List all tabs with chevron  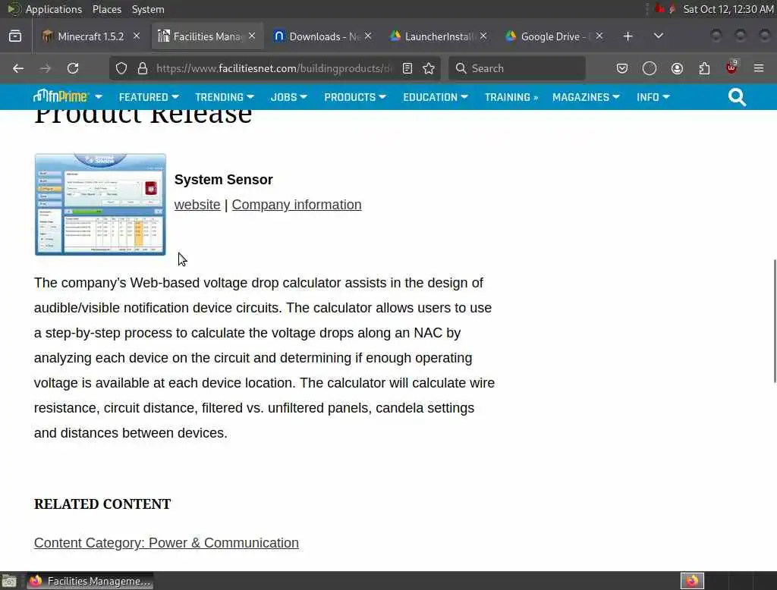(659, 36)
